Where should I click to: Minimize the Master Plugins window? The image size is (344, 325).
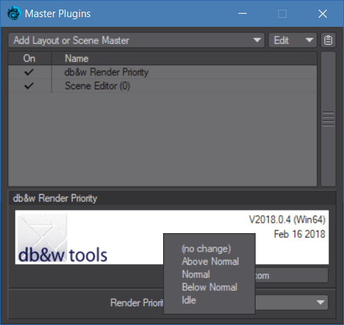[x=243, y=14]
